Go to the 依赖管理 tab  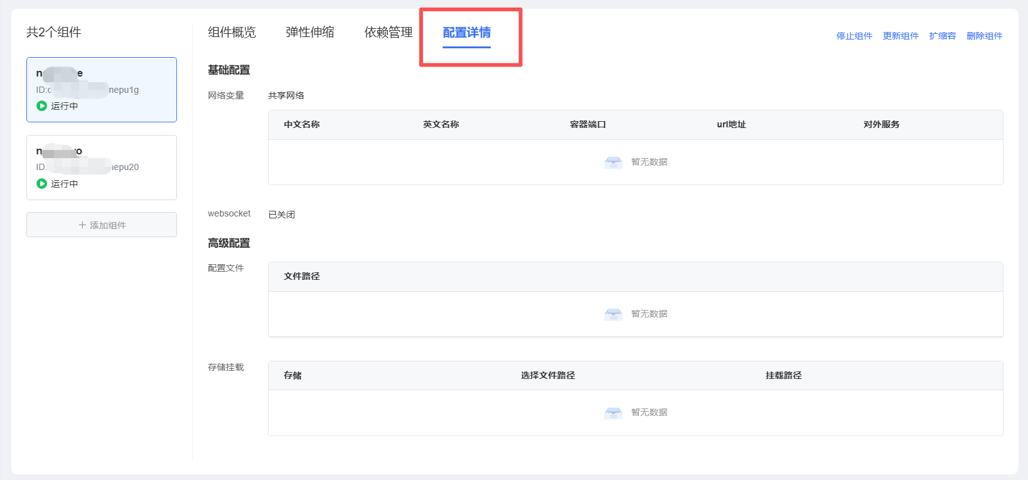pos(388,33)
